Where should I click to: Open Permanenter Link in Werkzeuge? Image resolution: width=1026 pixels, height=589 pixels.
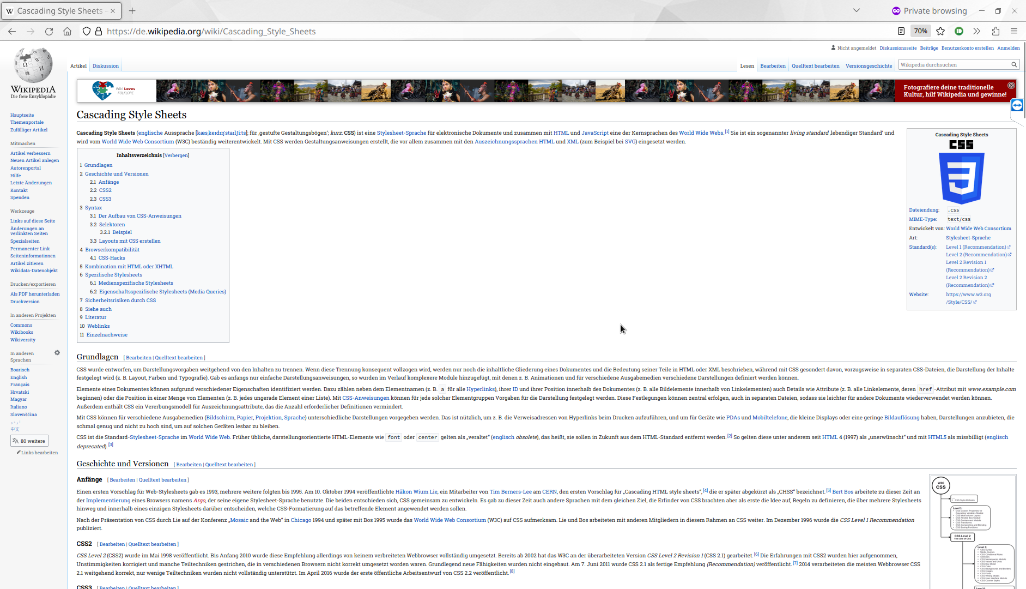click(x=30, y=249)
